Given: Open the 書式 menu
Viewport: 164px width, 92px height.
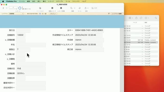Looking at the screenshot, I should coord(44,1).
